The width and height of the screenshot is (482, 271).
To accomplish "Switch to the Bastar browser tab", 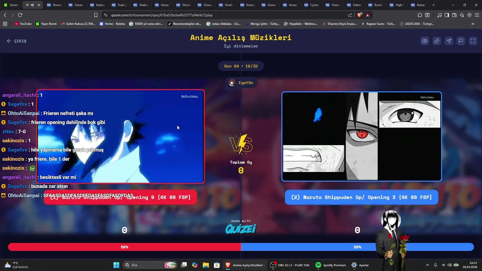I will tap(419, 5).
